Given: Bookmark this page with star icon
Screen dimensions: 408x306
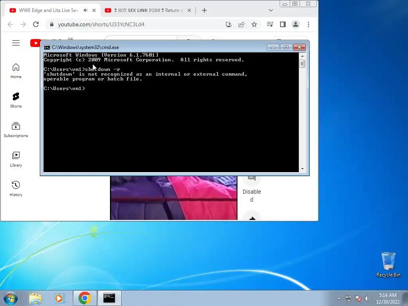Looking at the screenshot, I should pyautogui.click(x=254, y=24).
